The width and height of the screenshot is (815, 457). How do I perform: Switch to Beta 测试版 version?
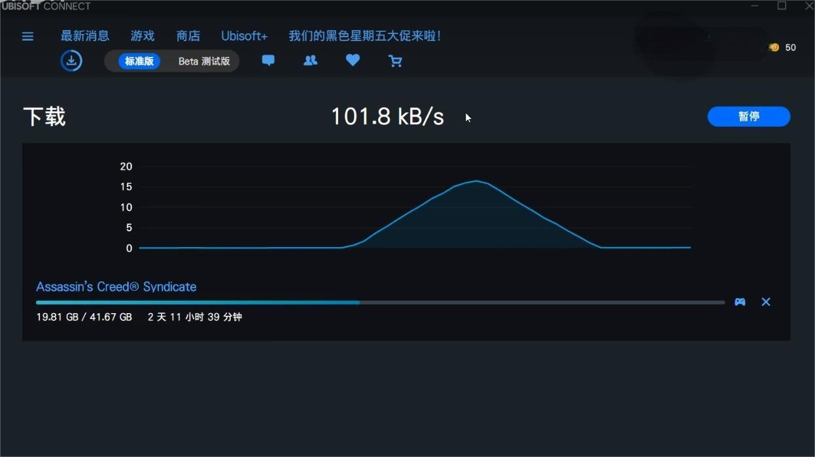(x=204, y=61)
